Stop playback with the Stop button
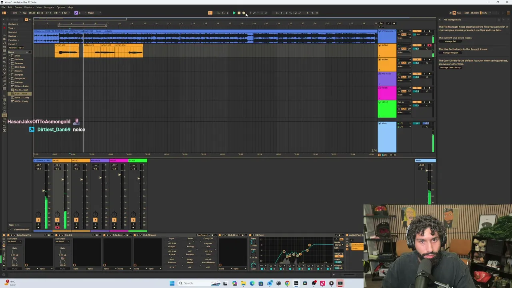 [x=239, y=13]
